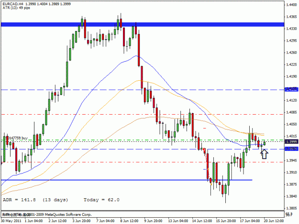Select the upper blue dashed horizontal line
This screenshot has height=224, width=299.
[143, 90]
